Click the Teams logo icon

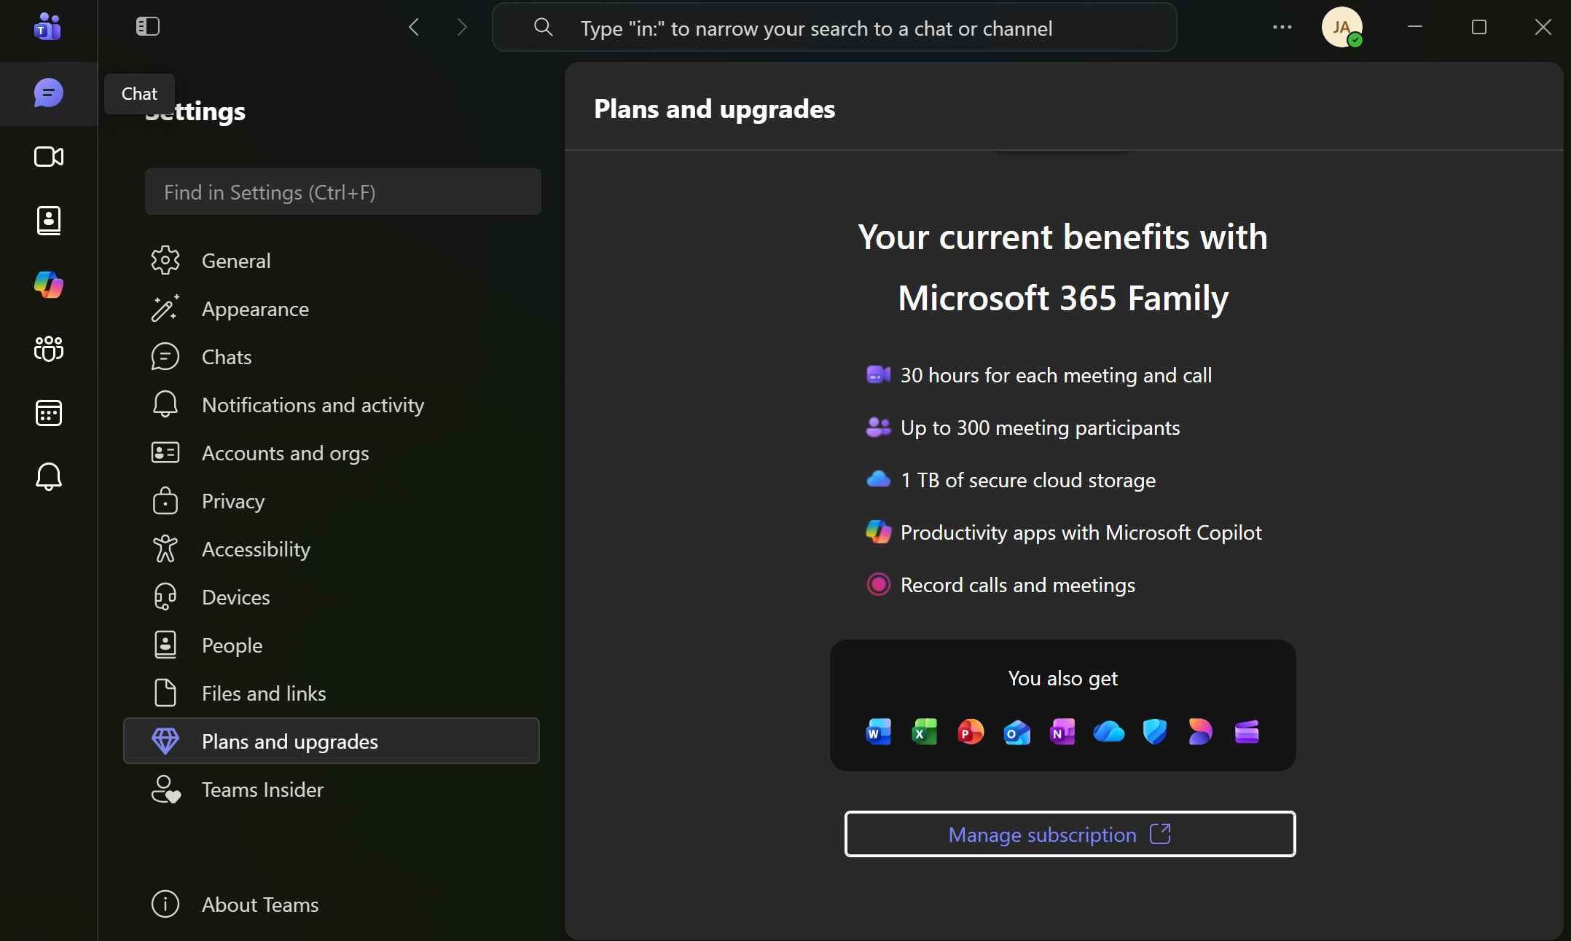click(47, 27)
